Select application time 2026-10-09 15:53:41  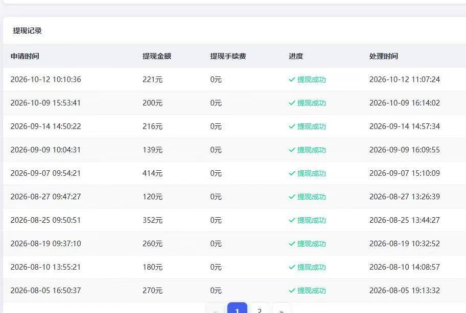[45, 103]
